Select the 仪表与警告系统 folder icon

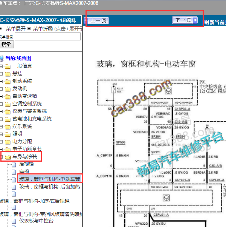tap(8, 112)
